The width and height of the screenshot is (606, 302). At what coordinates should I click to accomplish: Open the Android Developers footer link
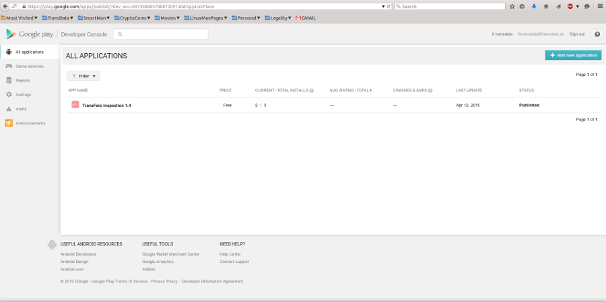78,254
